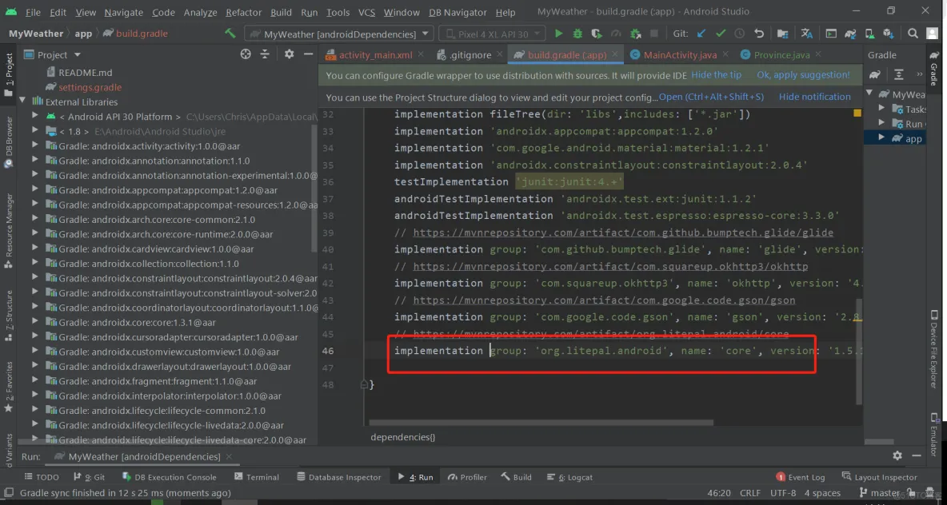The height and width of the screenshot is (505, 947).
Task: Click Open (Ctrl+Alt+Shift+S) link
Action: point(711,97)
